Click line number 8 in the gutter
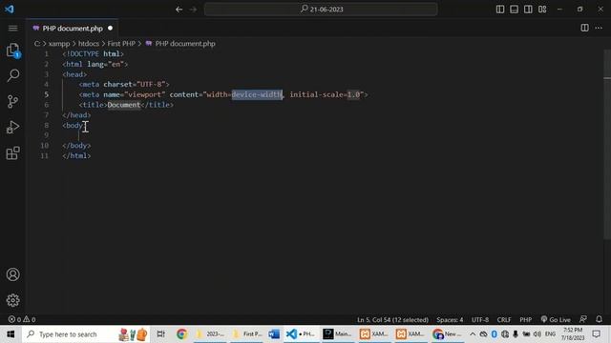Screen dimensions: 611x343 click(x=47, y=125)
